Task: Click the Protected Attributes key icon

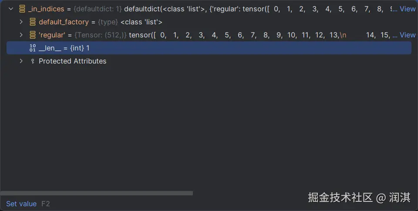Action: click(x=32, y=61)
